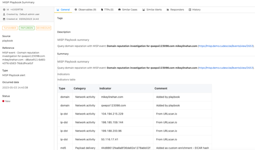Click the Responders tab icon

tap(168, 10)
